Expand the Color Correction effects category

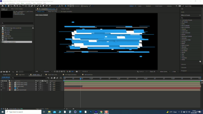pyautogui.click(x=181, y=33)
